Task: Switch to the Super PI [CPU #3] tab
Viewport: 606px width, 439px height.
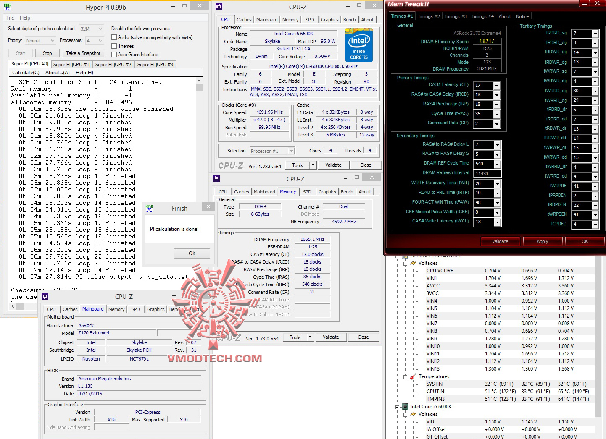Action: pos(156,65)
